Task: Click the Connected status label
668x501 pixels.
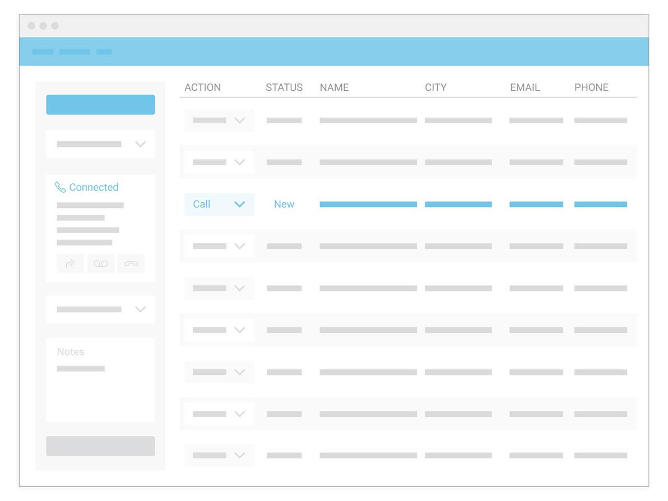Action: (x=94, y=187)
